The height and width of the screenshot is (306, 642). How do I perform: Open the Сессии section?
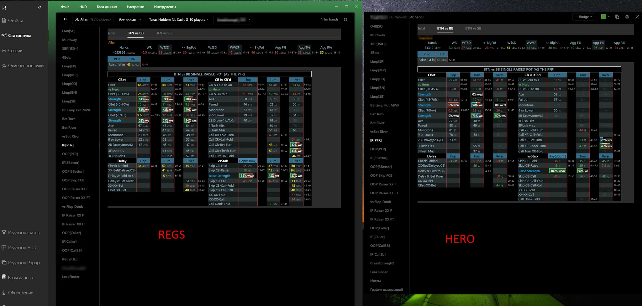pyautogui.click(x=13, y=50)
